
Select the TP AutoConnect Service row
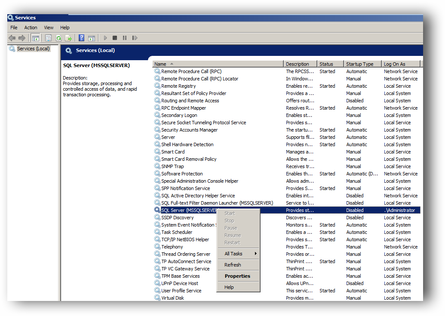point(287,261)
